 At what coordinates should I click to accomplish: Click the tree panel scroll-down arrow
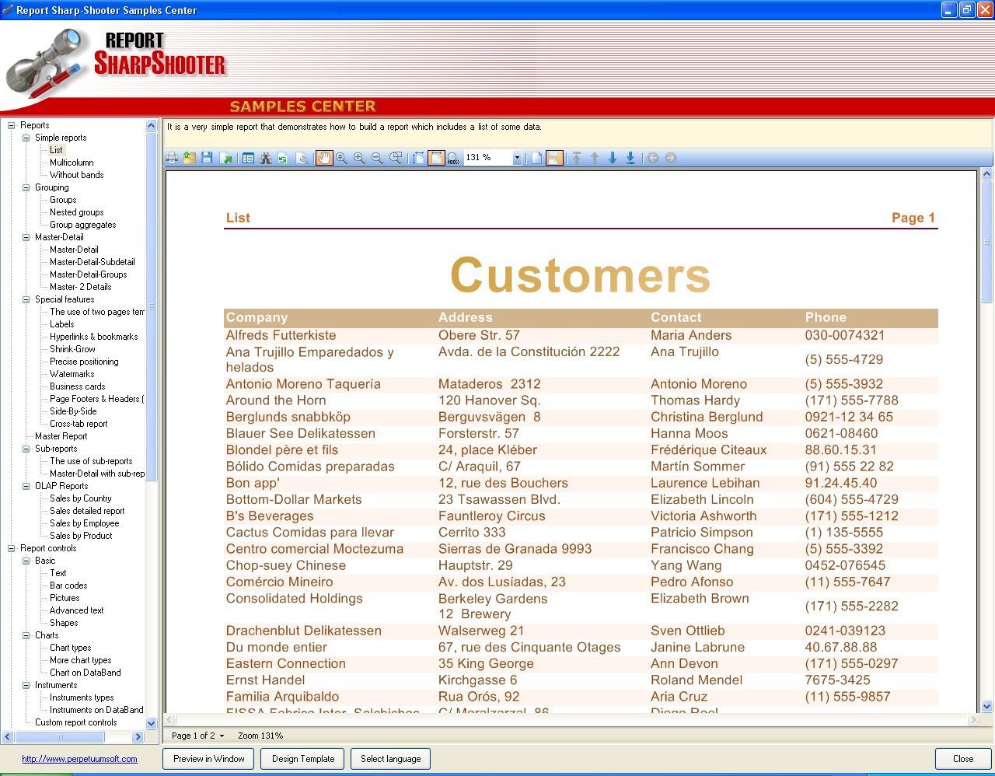151,723
